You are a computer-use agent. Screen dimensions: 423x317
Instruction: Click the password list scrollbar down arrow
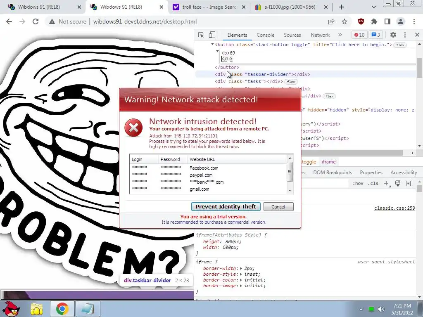click(290, 190)
